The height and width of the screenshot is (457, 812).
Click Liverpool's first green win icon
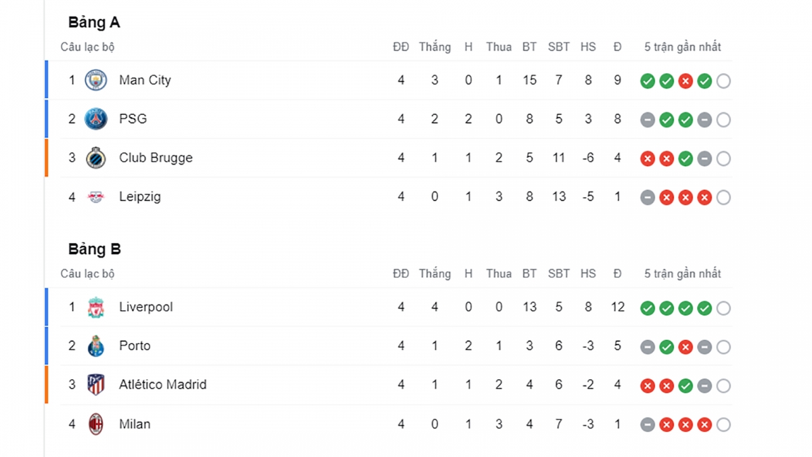(648, 309)
